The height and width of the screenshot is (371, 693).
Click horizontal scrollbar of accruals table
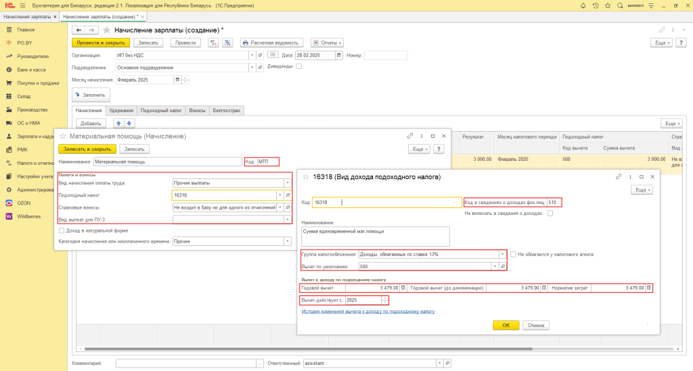[308, 349]
